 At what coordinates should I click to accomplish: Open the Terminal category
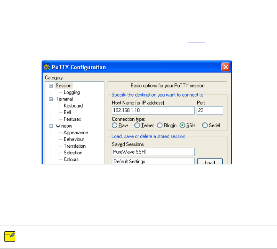coord(64,99)
